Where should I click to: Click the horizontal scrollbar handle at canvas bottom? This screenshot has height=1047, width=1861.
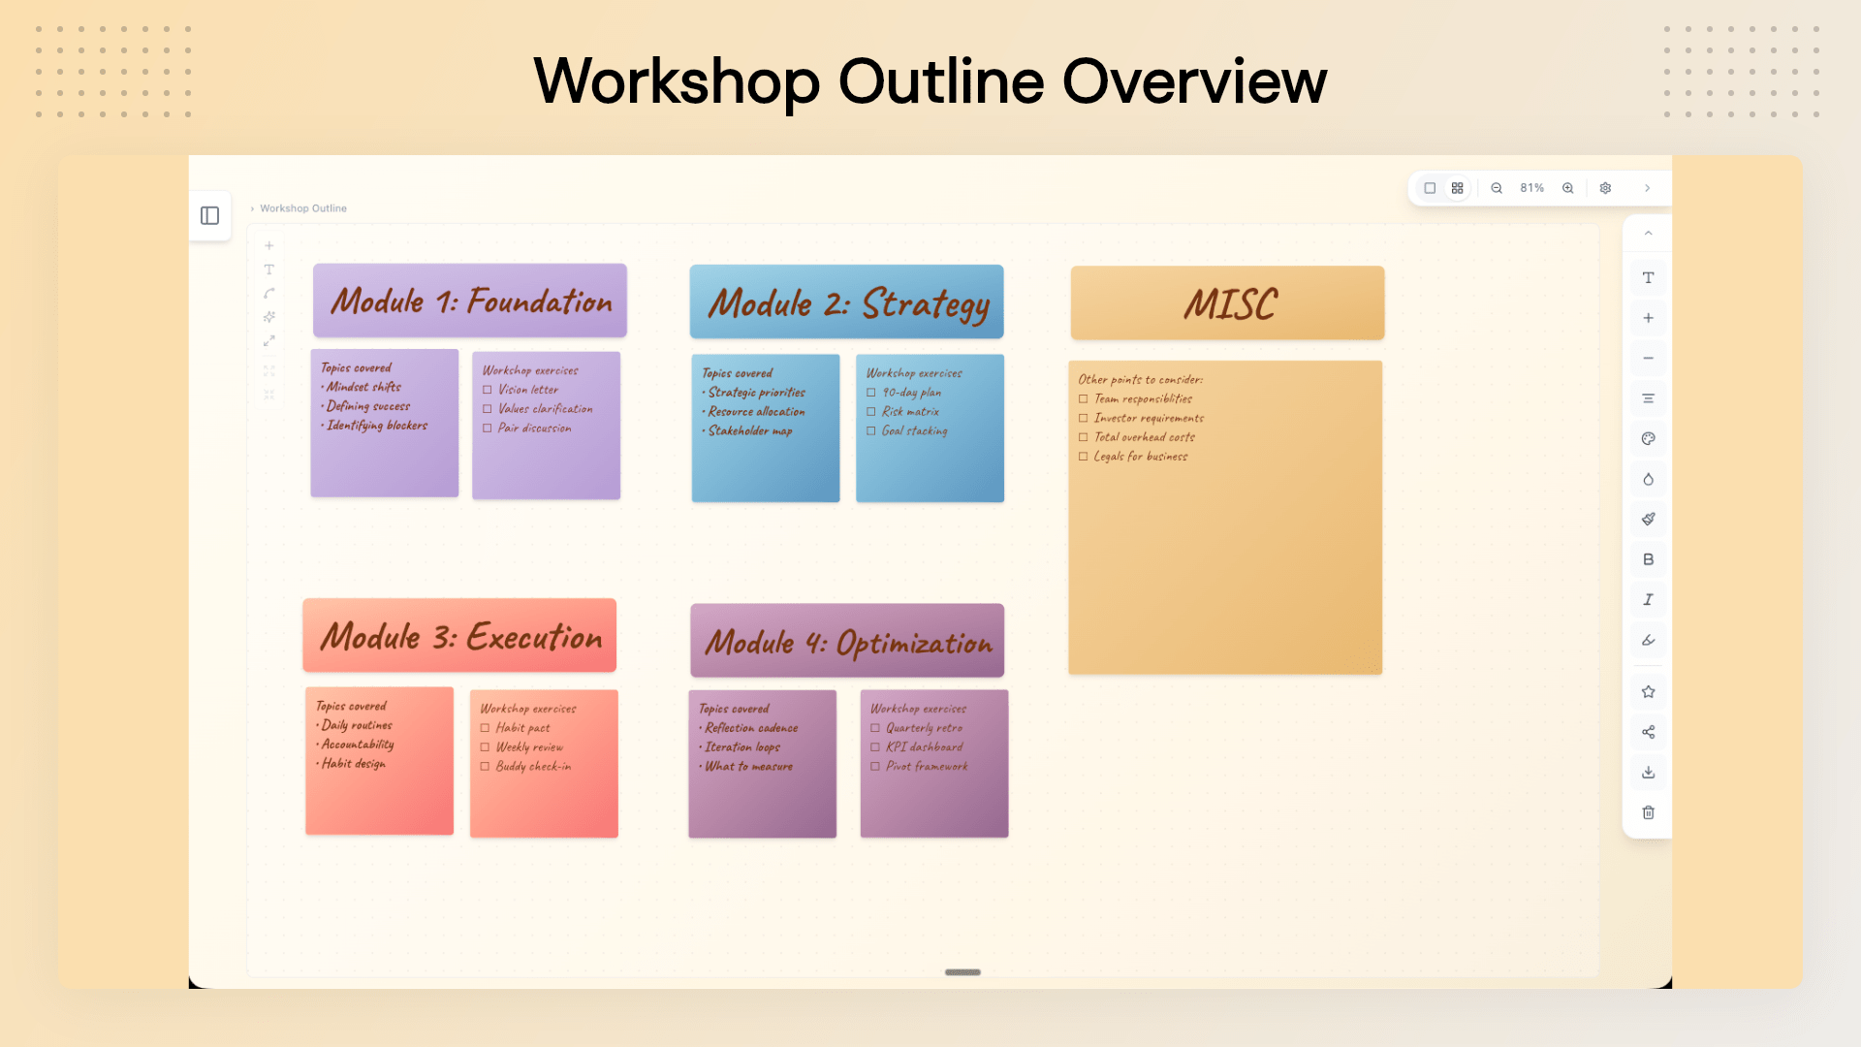(962, 972)
